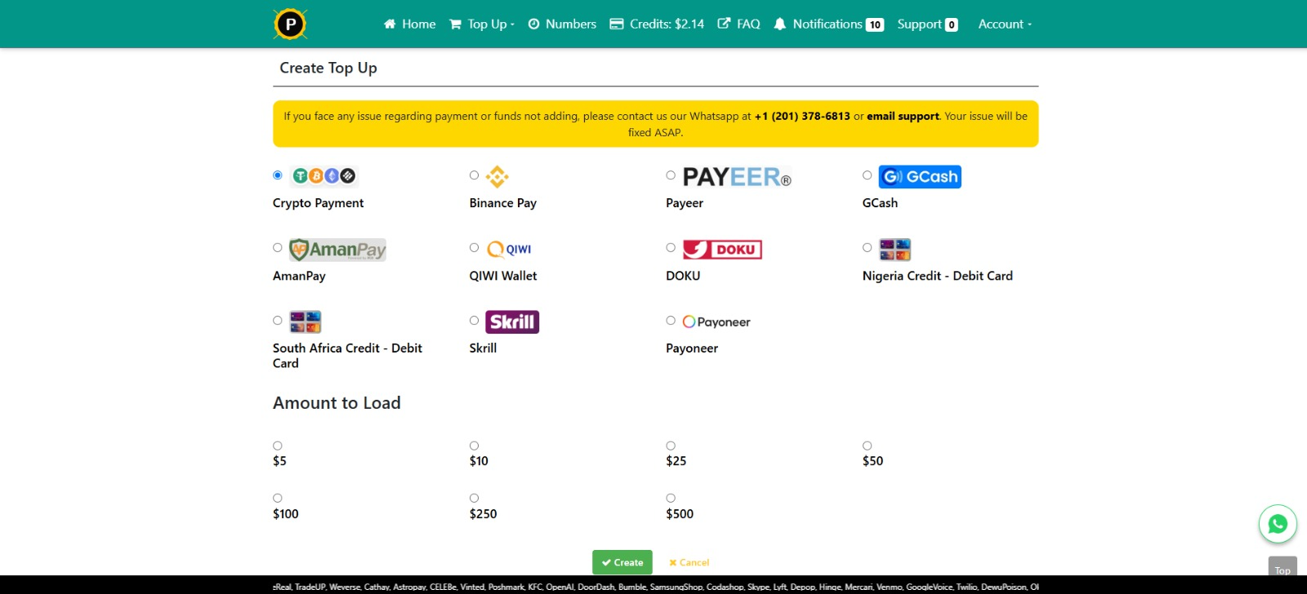Click the AmanPay logo
Viewport: 1307px width, 594px height.
tap(337, 249)
